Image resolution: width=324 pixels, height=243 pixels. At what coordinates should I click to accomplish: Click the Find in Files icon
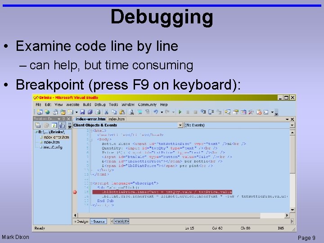[x=131, y=112]
